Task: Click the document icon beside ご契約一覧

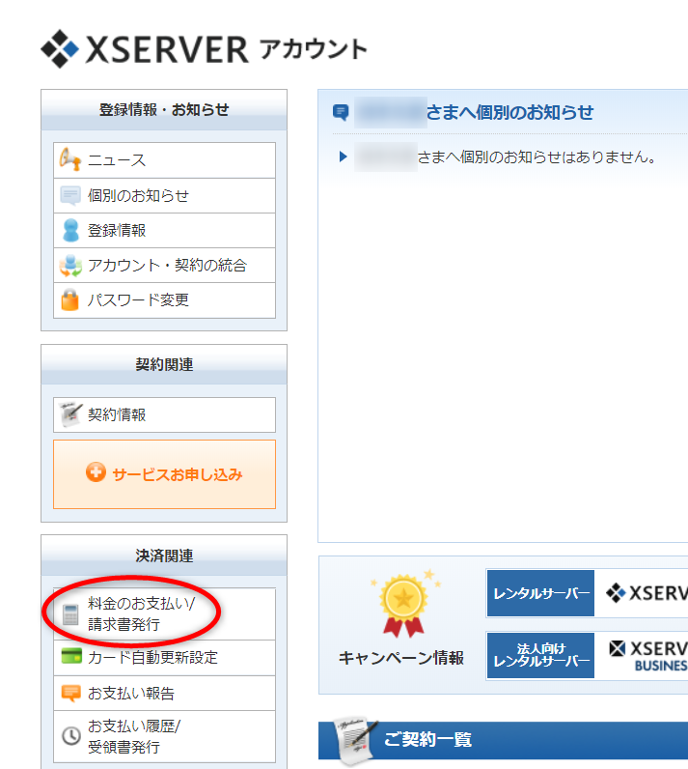Action: 355,741
